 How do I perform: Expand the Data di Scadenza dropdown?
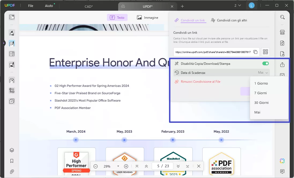(222, 73)
